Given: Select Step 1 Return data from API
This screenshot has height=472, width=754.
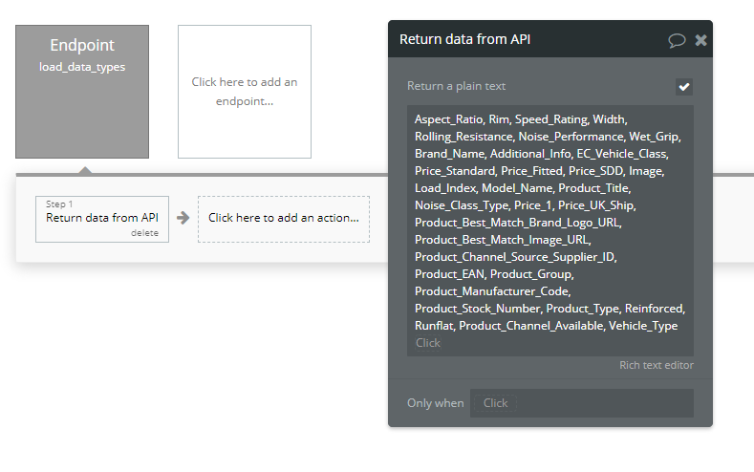Looking at the screenshot, I should tap(102, 219).
